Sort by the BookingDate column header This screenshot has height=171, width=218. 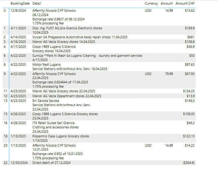[20, 3]
